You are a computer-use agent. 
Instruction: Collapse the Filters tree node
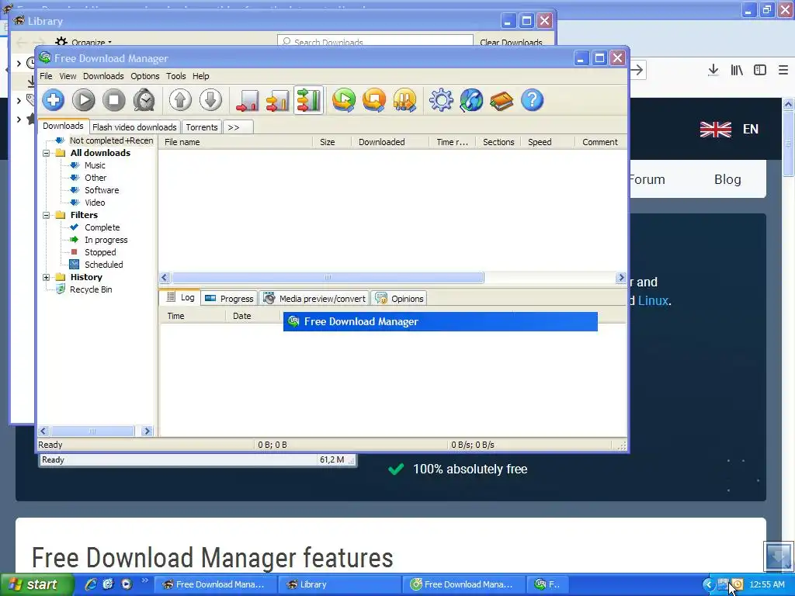point(46,215)
